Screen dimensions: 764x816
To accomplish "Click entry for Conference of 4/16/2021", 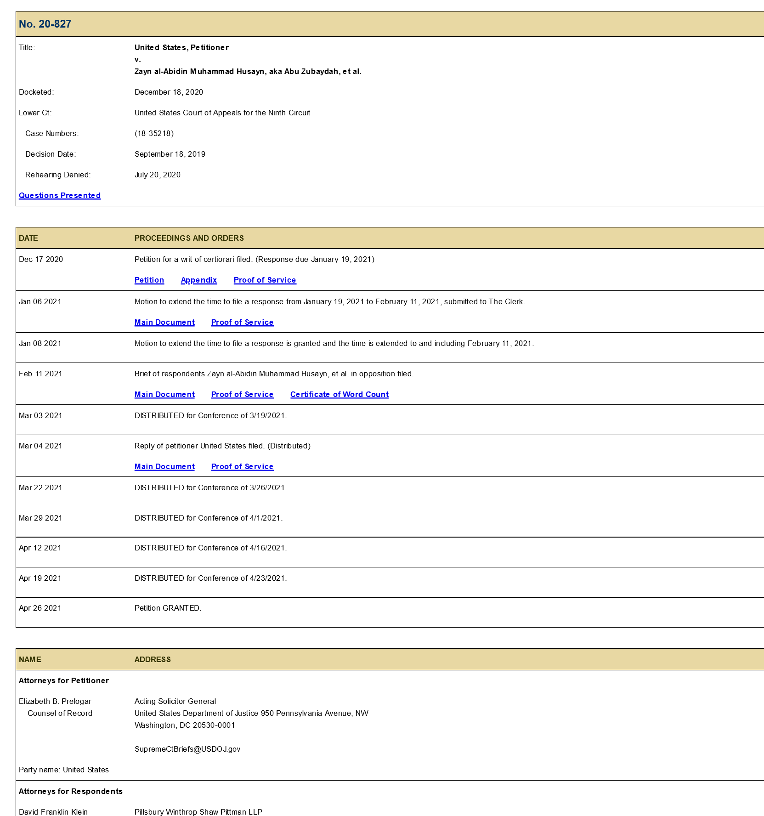I will tap(210, 548).
